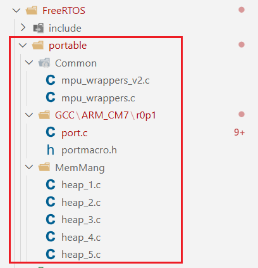
Task: Click the C icon beside heap_4.c
Action: point(51,237)
